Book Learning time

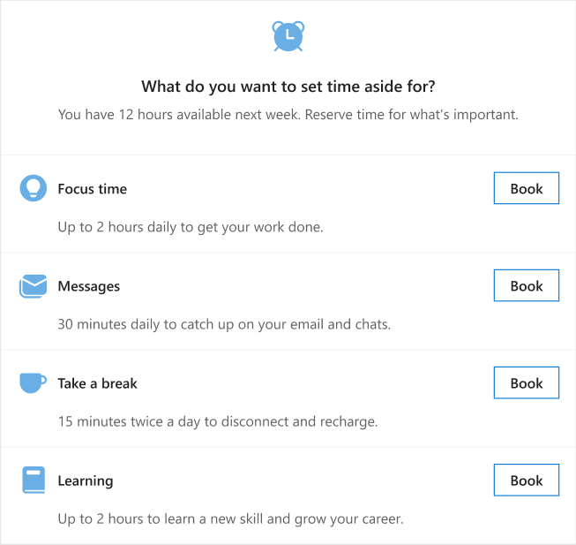(527, 480)
